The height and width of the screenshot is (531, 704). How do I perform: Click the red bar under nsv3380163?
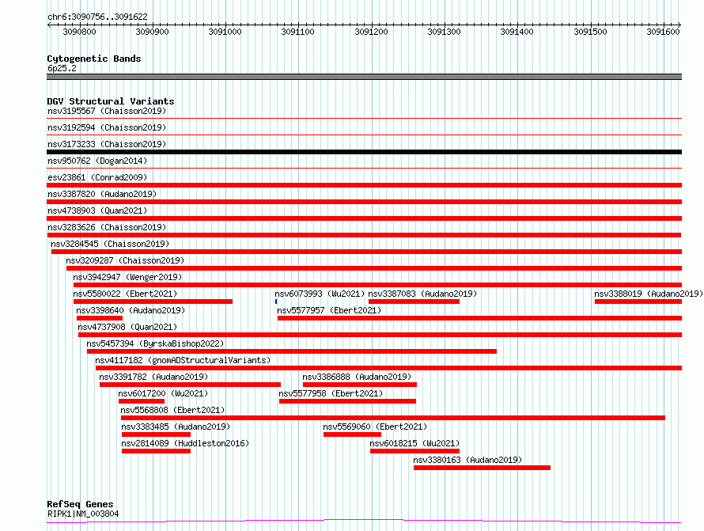coord(483,468)
